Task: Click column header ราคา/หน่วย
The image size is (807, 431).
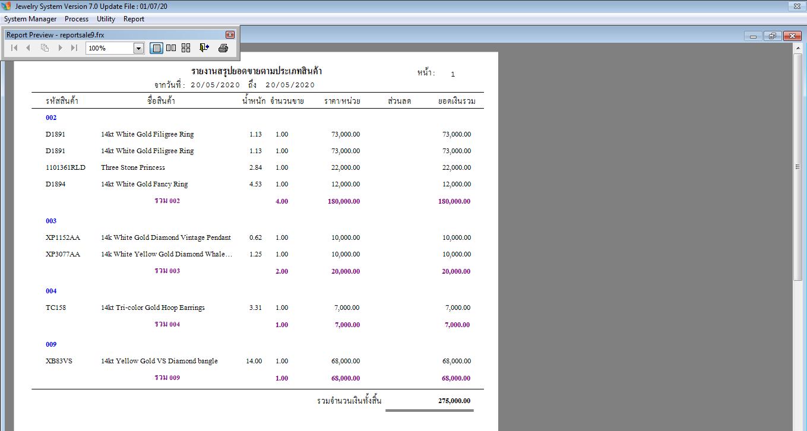Action: [x=342, y=102]
